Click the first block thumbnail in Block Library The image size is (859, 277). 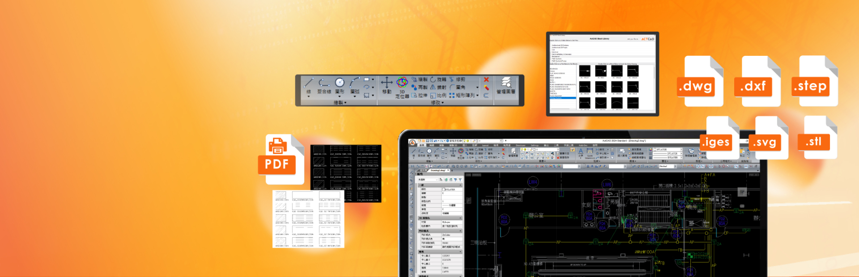[x=585, y=71]
